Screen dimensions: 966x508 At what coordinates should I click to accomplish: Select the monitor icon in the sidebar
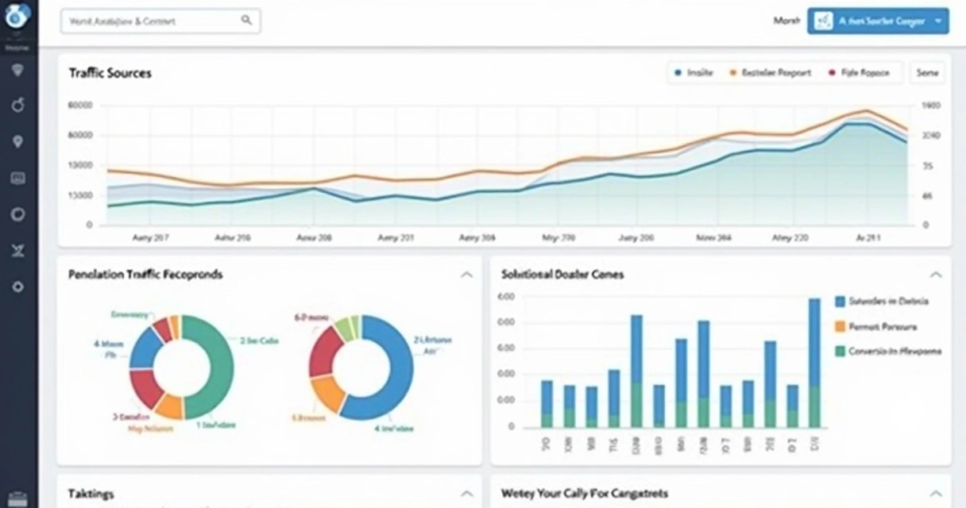pyautogui.click(x=17, y=179)
